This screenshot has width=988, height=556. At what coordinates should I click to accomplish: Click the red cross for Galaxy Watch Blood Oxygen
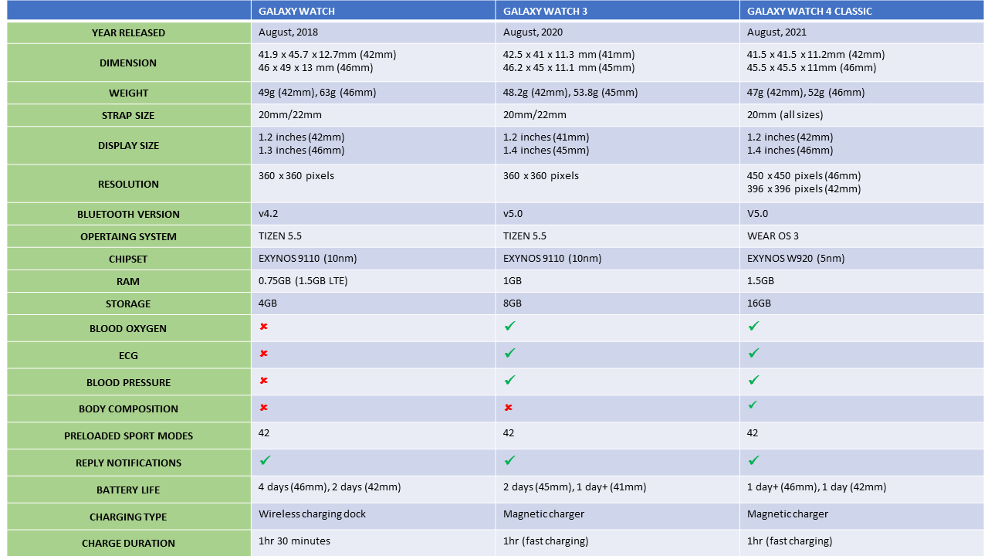coord(263,327)
